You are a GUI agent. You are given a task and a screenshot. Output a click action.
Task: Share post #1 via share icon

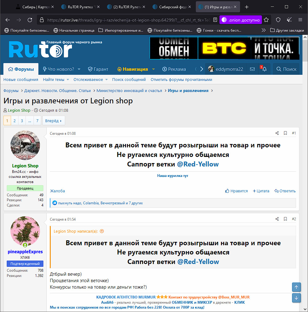pos(277,133)
